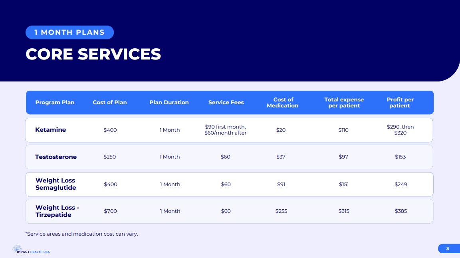460x258 pixels.
Task: Click the Cost of Plan header
Action: coord(110,103)
